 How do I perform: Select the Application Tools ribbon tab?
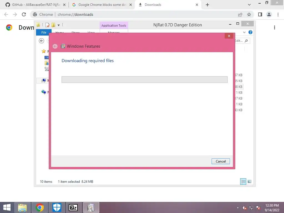(114, 26)
